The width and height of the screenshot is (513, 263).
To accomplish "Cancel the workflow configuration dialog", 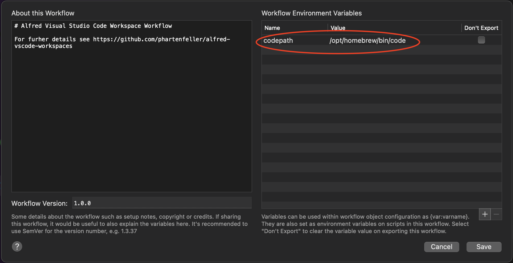I will click(441, 247).
